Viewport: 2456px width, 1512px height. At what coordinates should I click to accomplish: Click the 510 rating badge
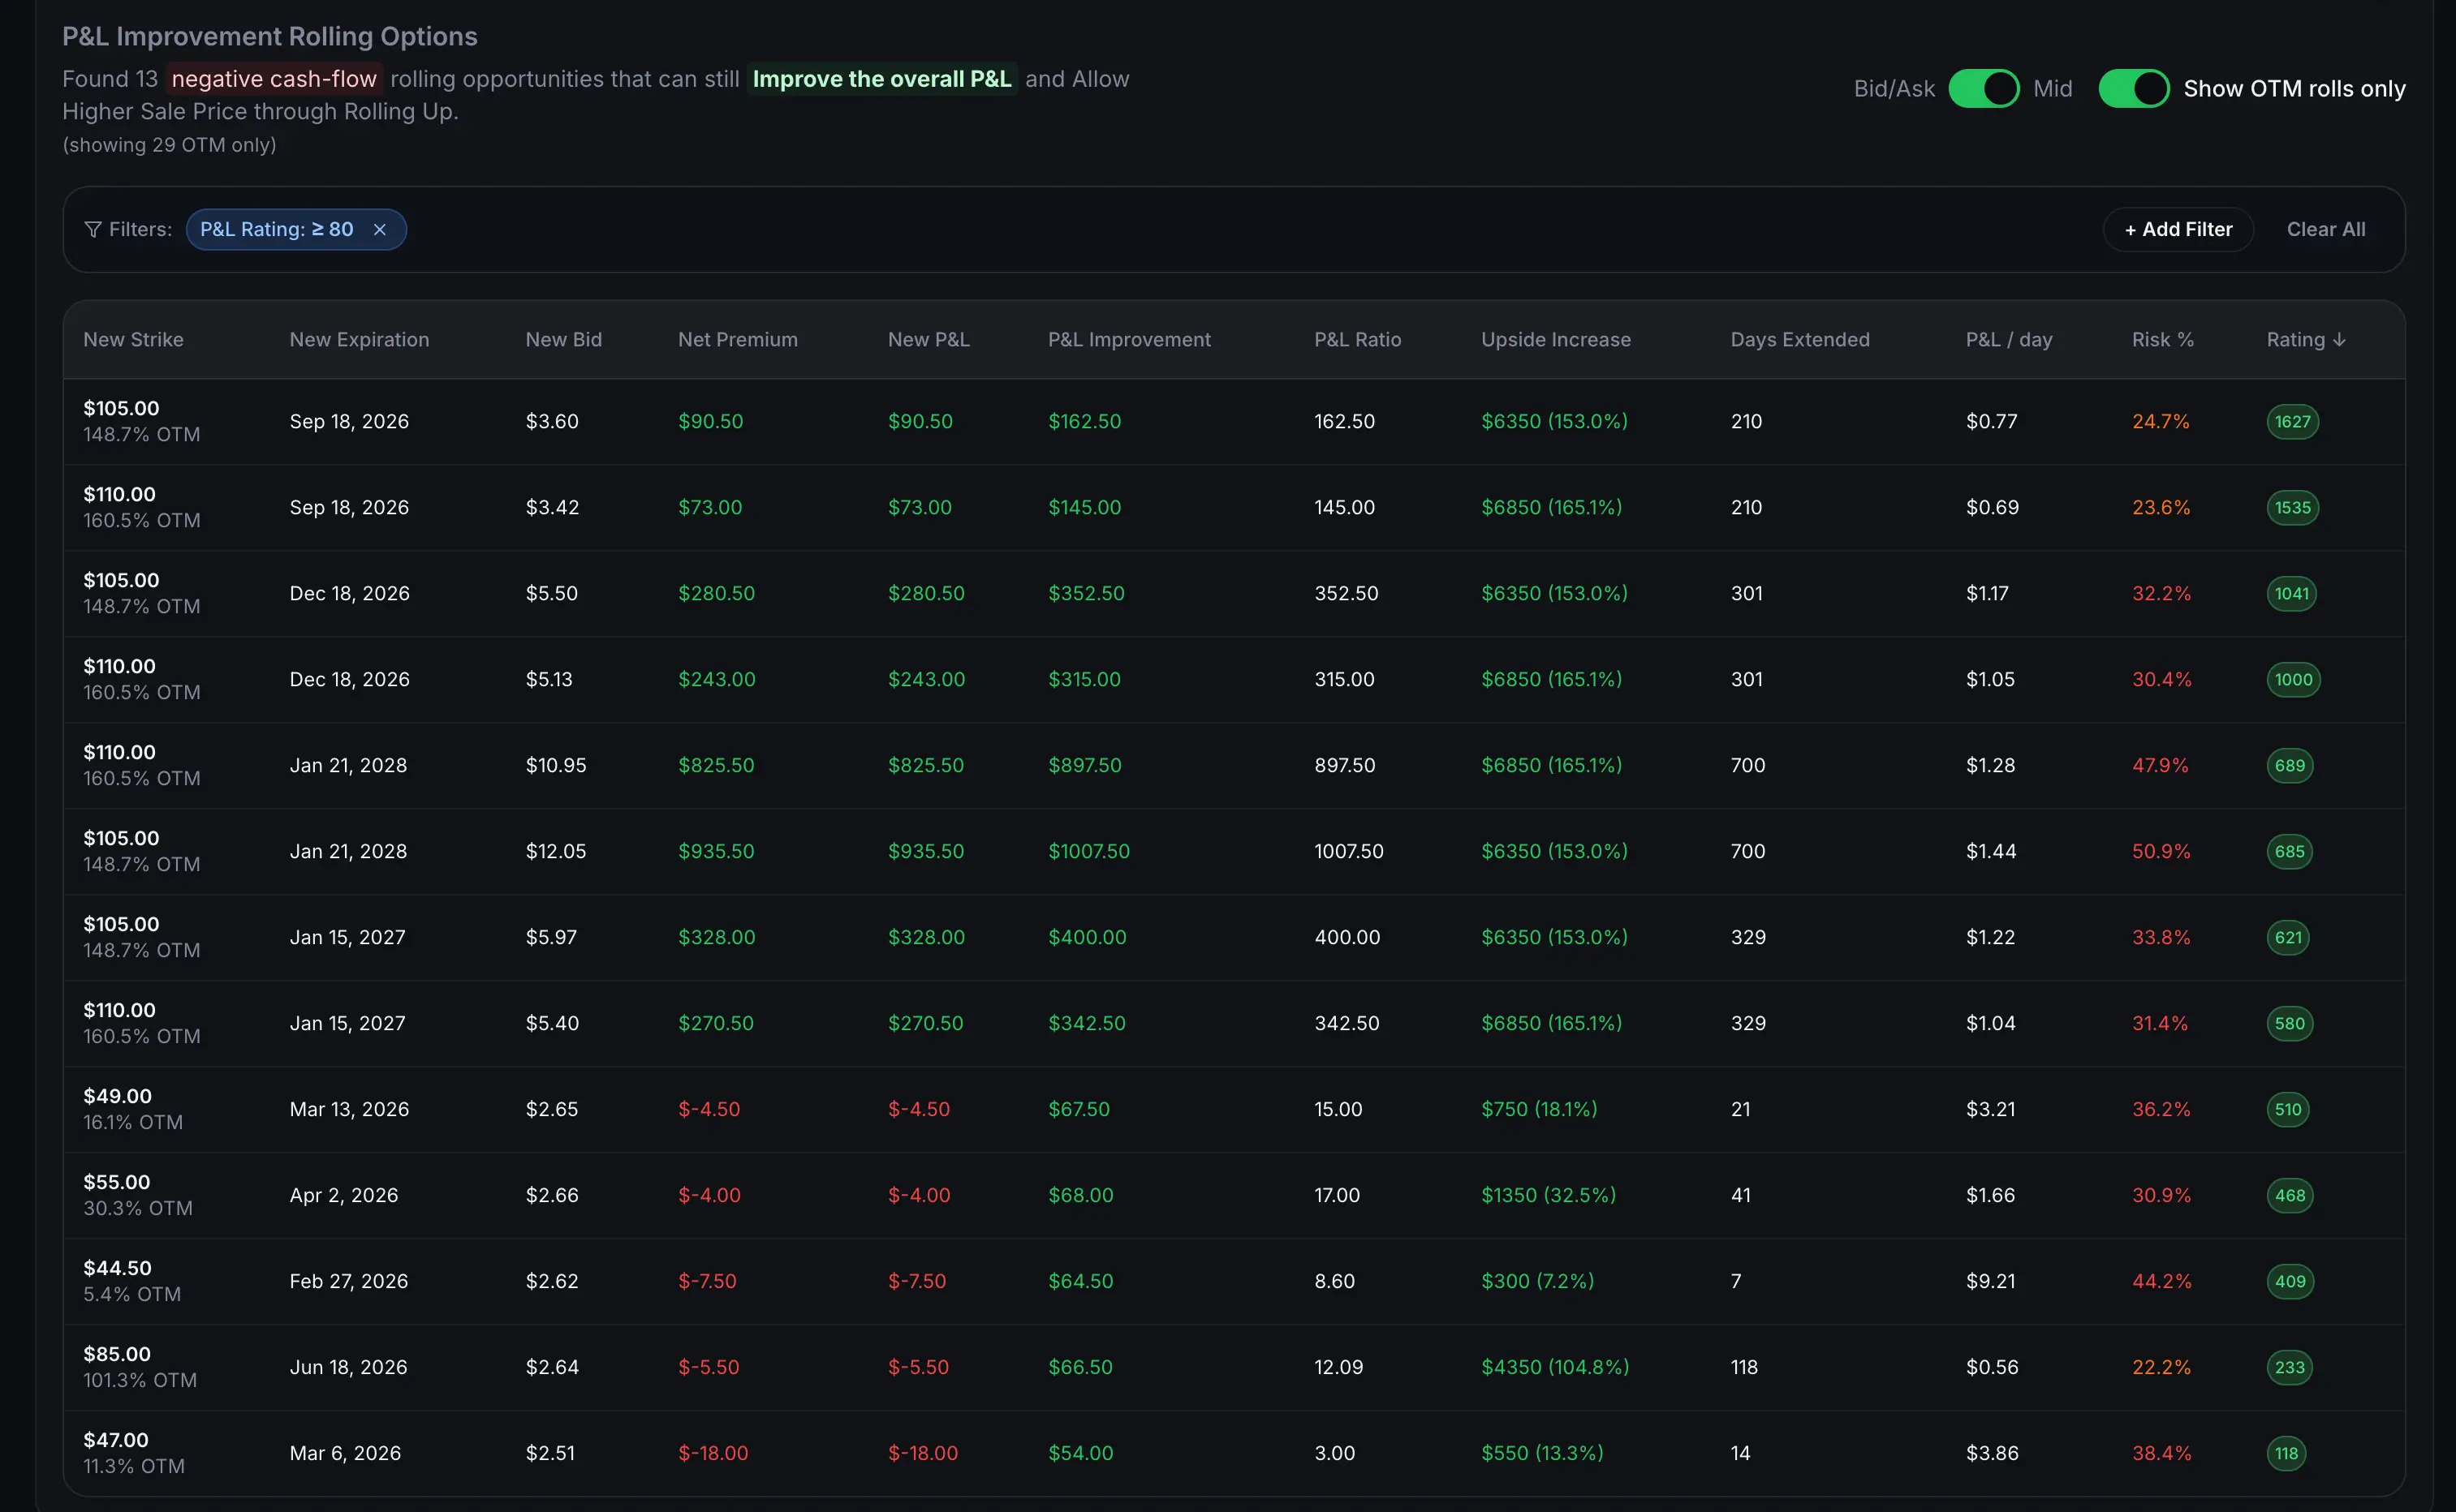[2288, 1110]
